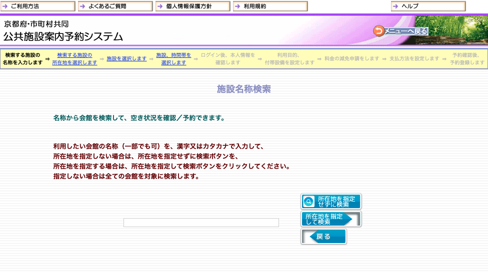Click 所在地を指定して検索 button
Viewport: 488px width, 273px height.
coord(331,219)
